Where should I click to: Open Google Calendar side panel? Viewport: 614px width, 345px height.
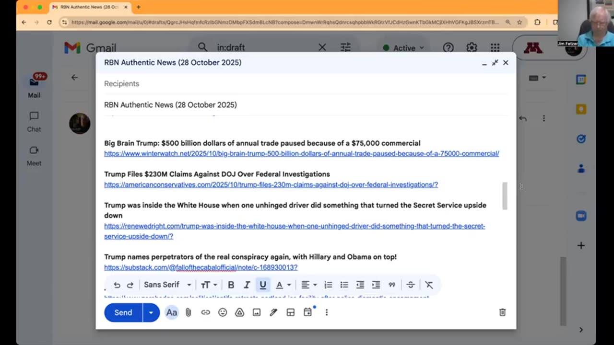581,80
